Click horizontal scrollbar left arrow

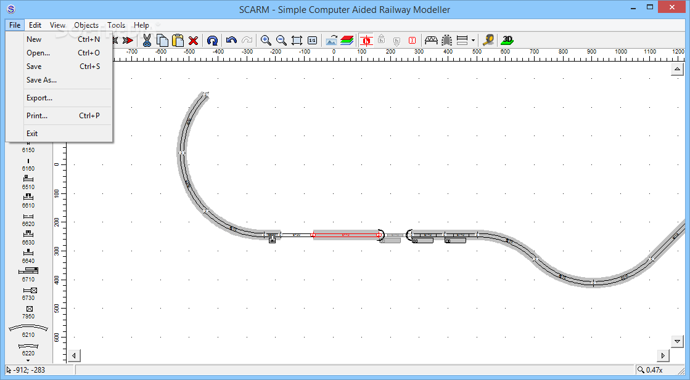click(x=75, y=355)
